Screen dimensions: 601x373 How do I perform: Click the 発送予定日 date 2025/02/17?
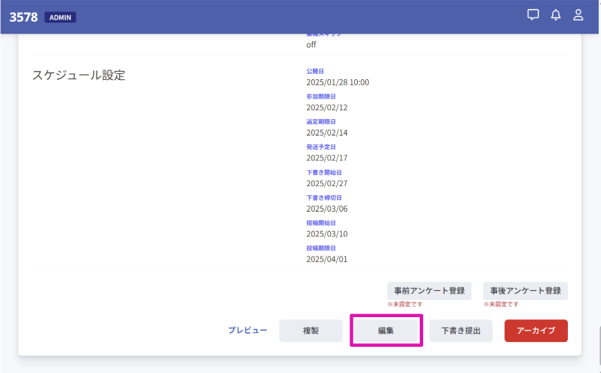[x=327, y=158]
